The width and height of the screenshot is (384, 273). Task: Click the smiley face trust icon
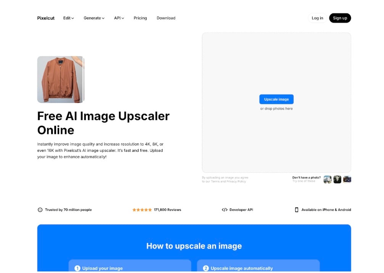[40, 210]
